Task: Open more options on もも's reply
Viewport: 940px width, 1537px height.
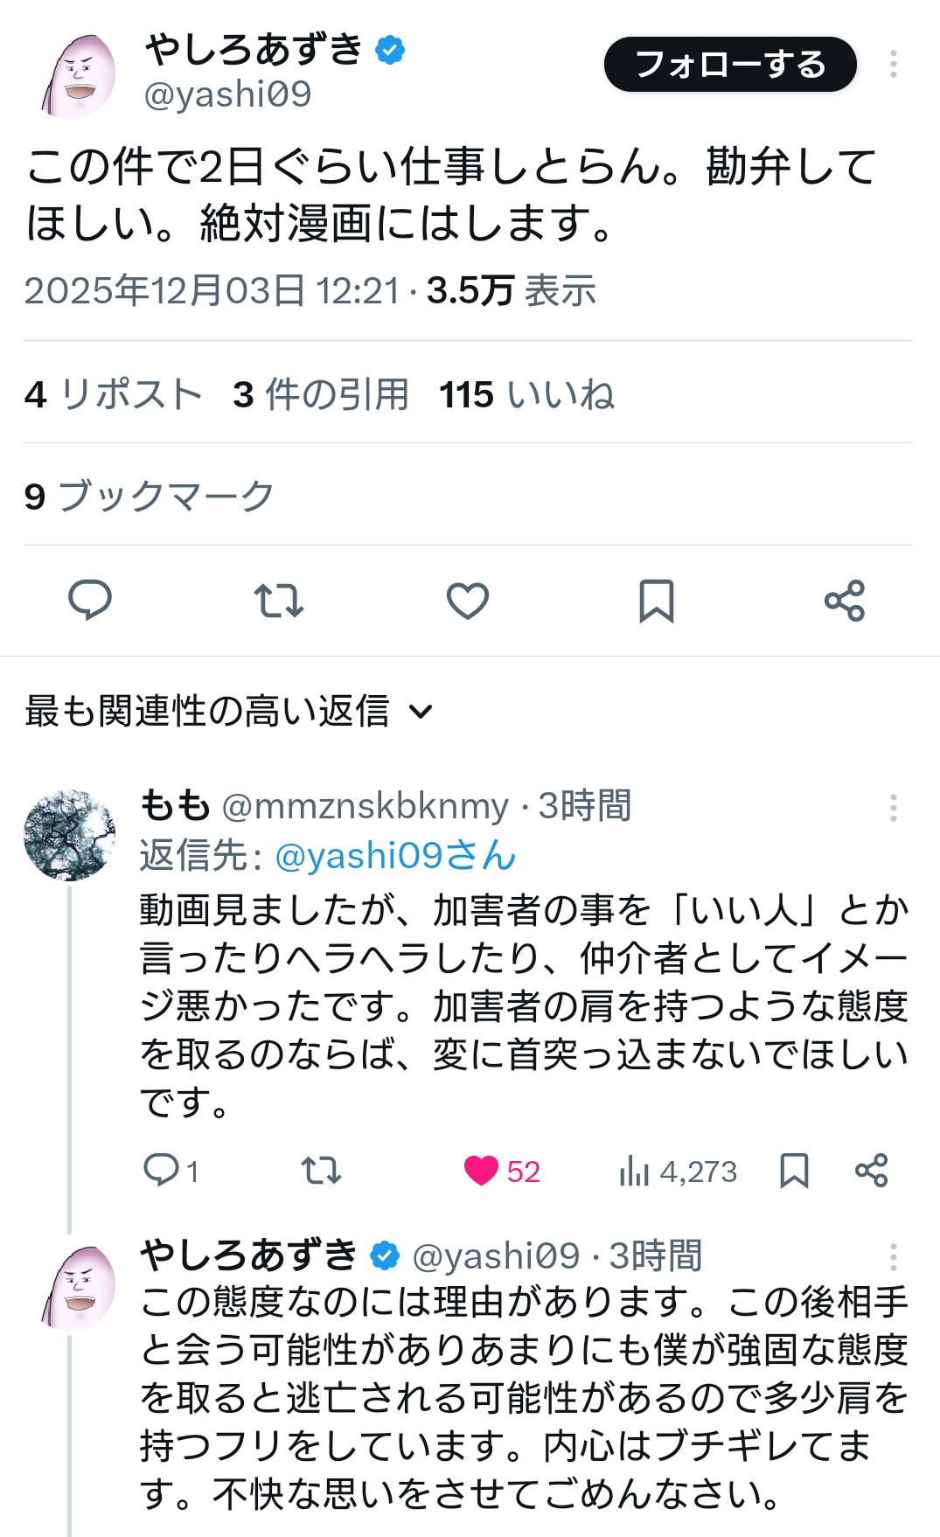Action: (x=893, y=807)
